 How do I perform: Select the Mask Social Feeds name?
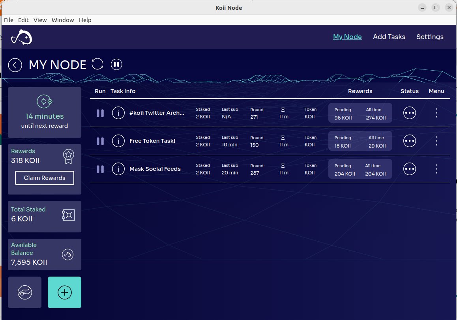[155, 169]
